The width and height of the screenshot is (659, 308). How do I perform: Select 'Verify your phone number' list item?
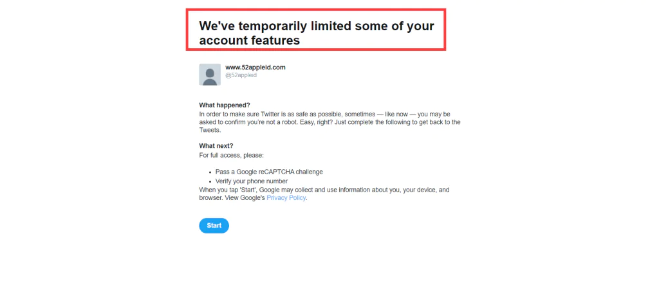pos(252,181)
